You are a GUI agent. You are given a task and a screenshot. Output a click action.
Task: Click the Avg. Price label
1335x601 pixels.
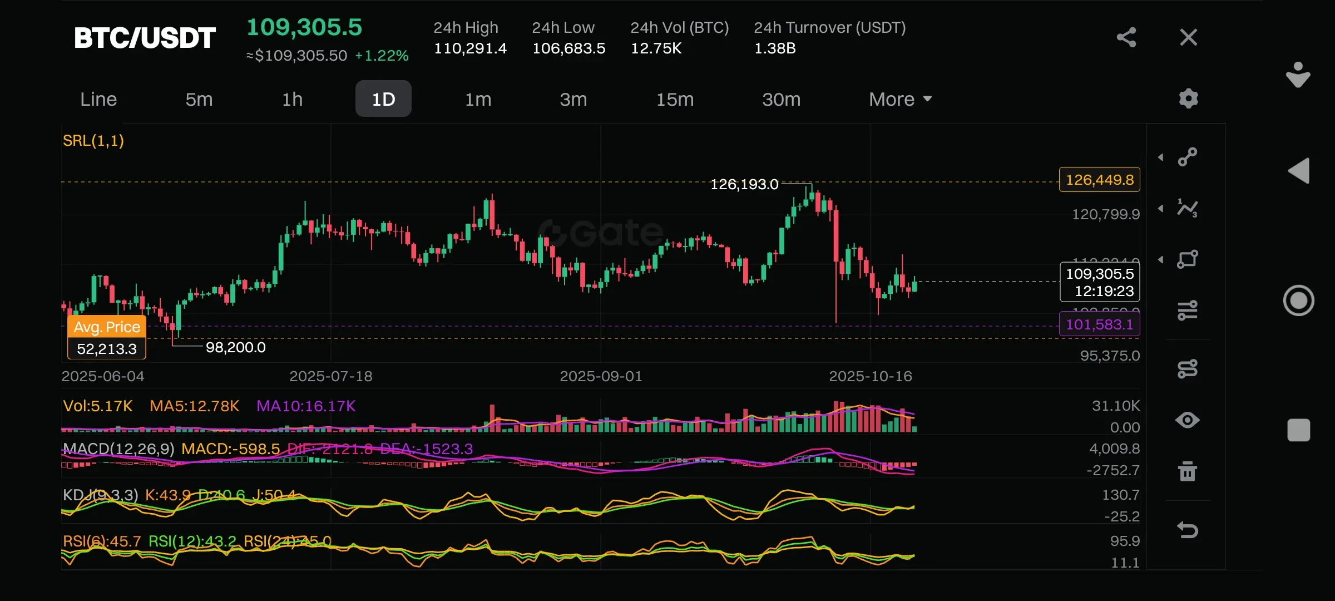coord(107,327)
